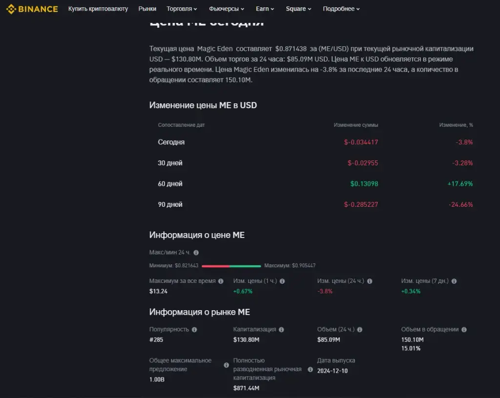Click the $871.44M fully diluted value
The image size is (500, 398).
246,388
